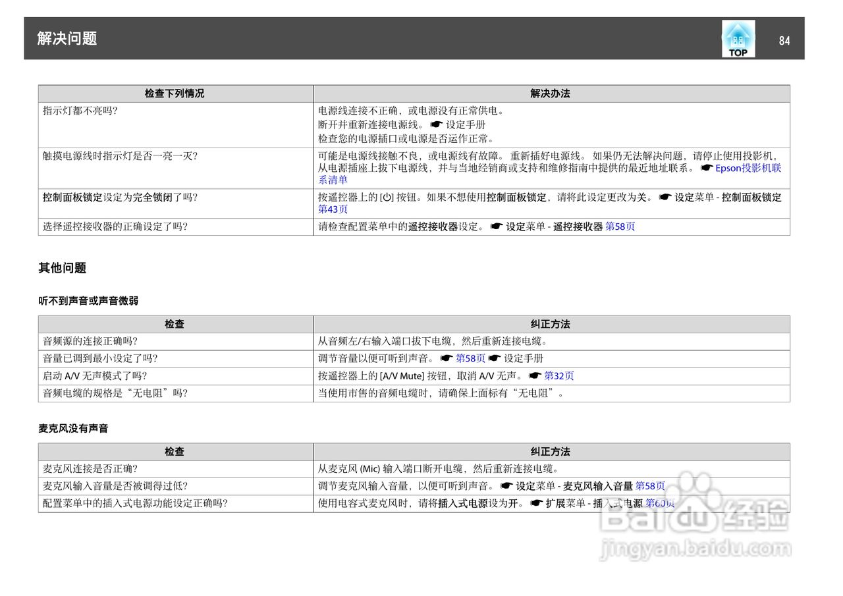Select 选择遥控接收器的正确设定了吗? cell
Image resolution: width=843 pixels, height=596 pixels.
pos(175,227)
